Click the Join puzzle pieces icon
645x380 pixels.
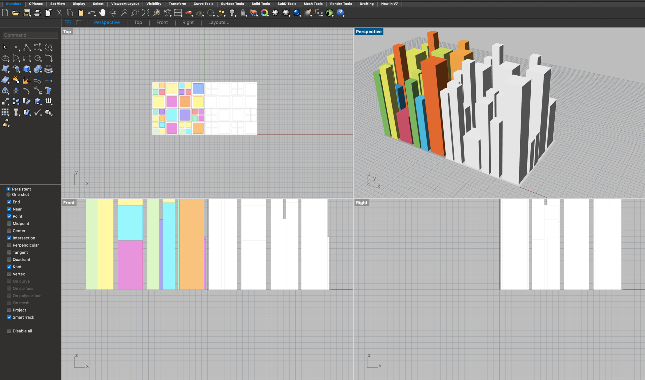16,80
